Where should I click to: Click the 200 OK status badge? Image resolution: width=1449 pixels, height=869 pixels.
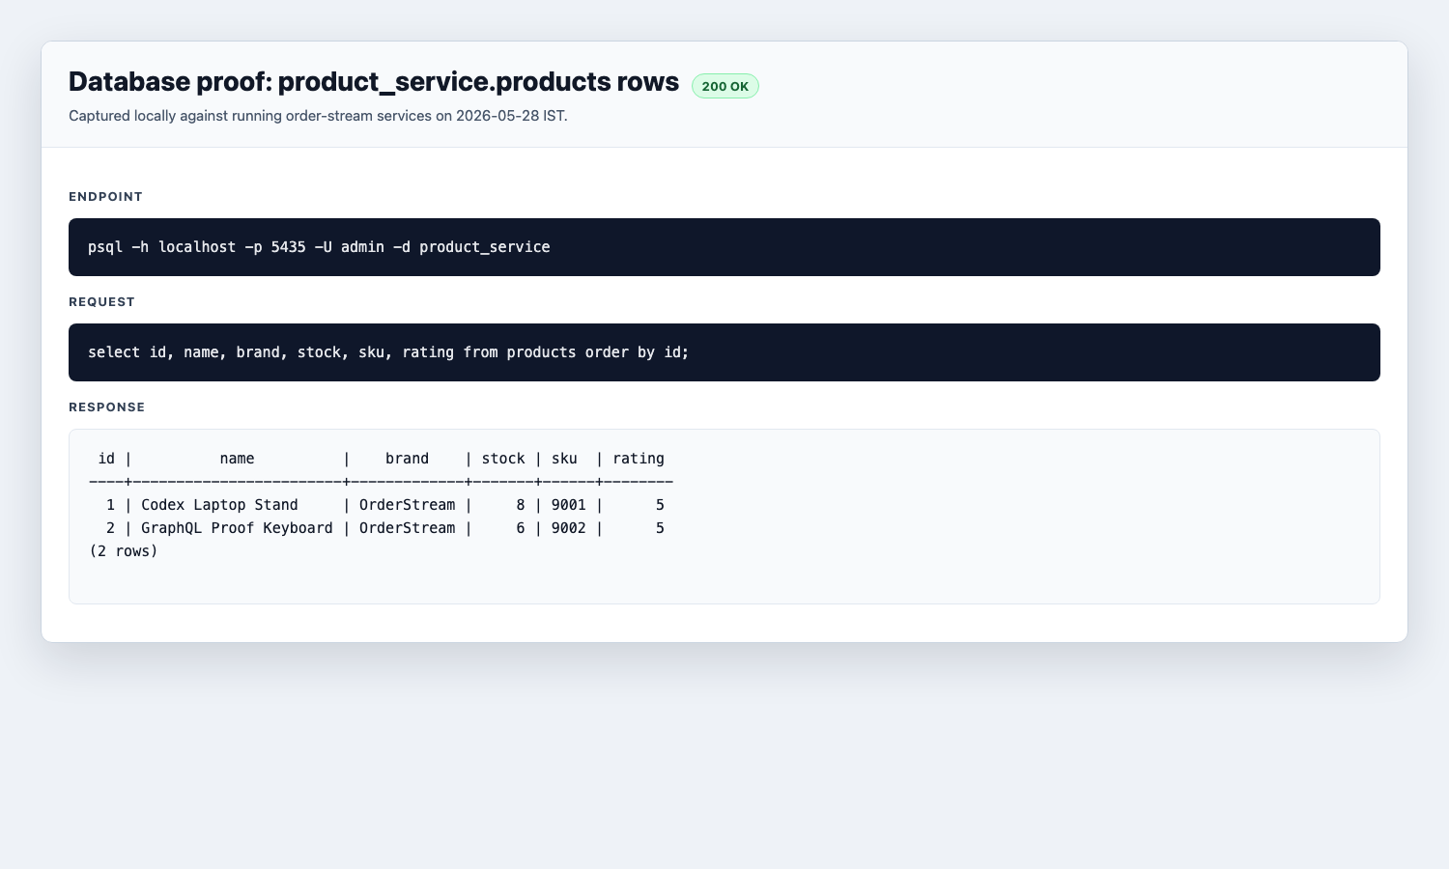pyautogui.click(x=725, y=86)
